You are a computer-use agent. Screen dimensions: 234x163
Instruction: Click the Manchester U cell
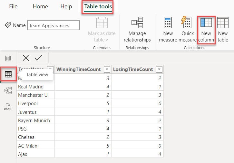pyautogui.click(x=35, y=95)
